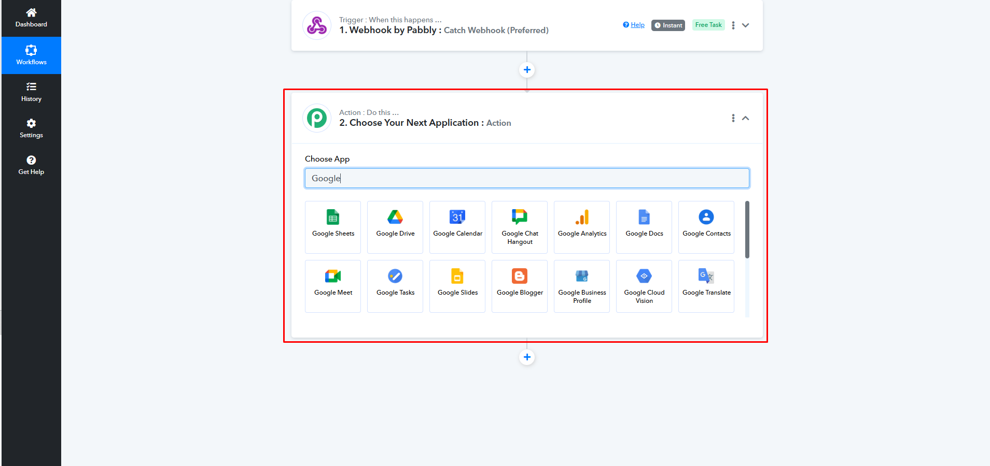Select the Google Contacts app
This screenshot has height=466, width=990.
(x=706, y=227)
